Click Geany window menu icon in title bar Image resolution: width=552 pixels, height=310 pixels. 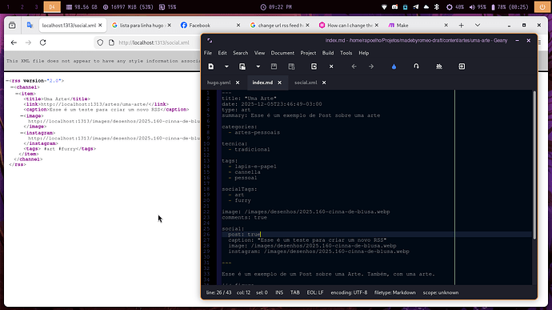[x=210, y=41]
